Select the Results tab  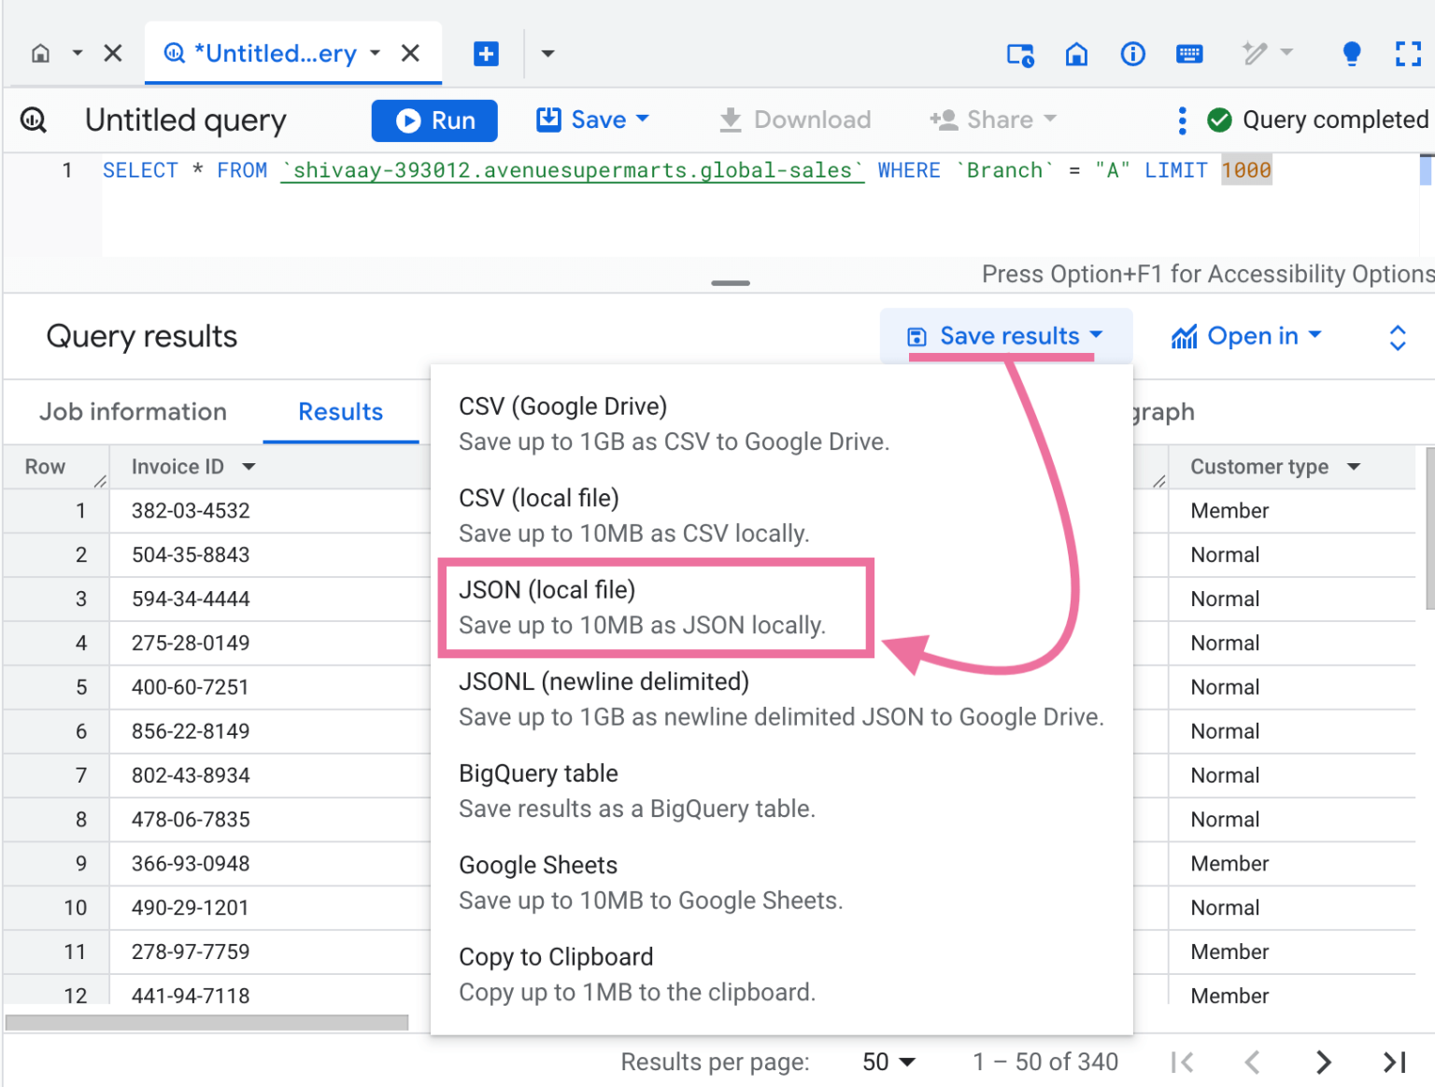(x=340, y=412)
